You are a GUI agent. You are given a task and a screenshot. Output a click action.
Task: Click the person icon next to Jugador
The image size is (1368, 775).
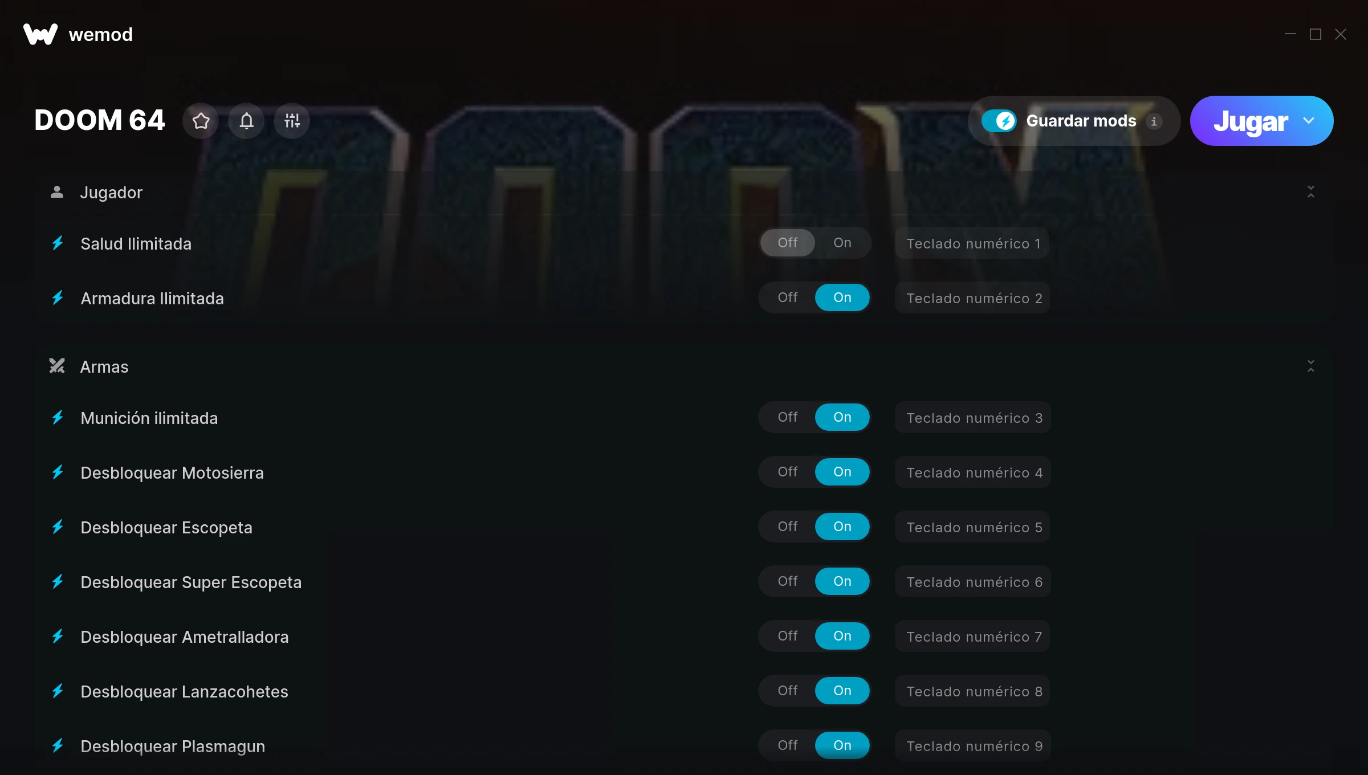[x=57, y=192]
